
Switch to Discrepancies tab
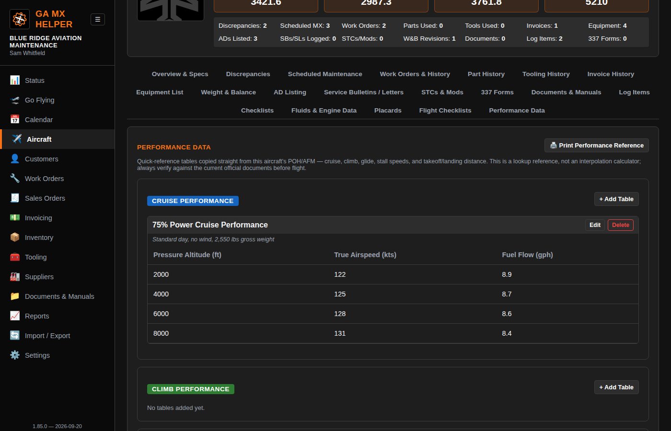pyautogui.click(x=248, y=74)
